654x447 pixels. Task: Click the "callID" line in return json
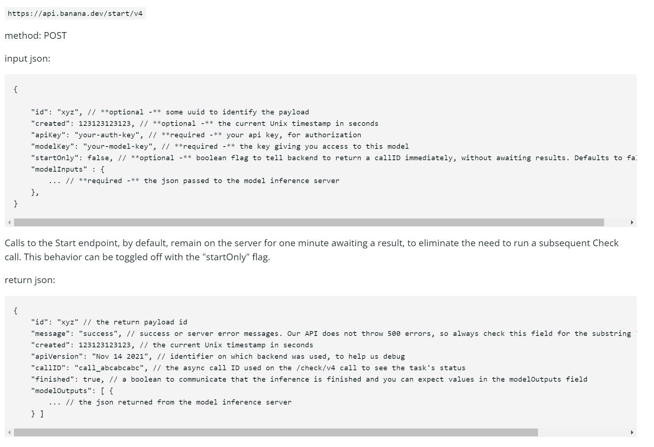(x=248, y=368)
